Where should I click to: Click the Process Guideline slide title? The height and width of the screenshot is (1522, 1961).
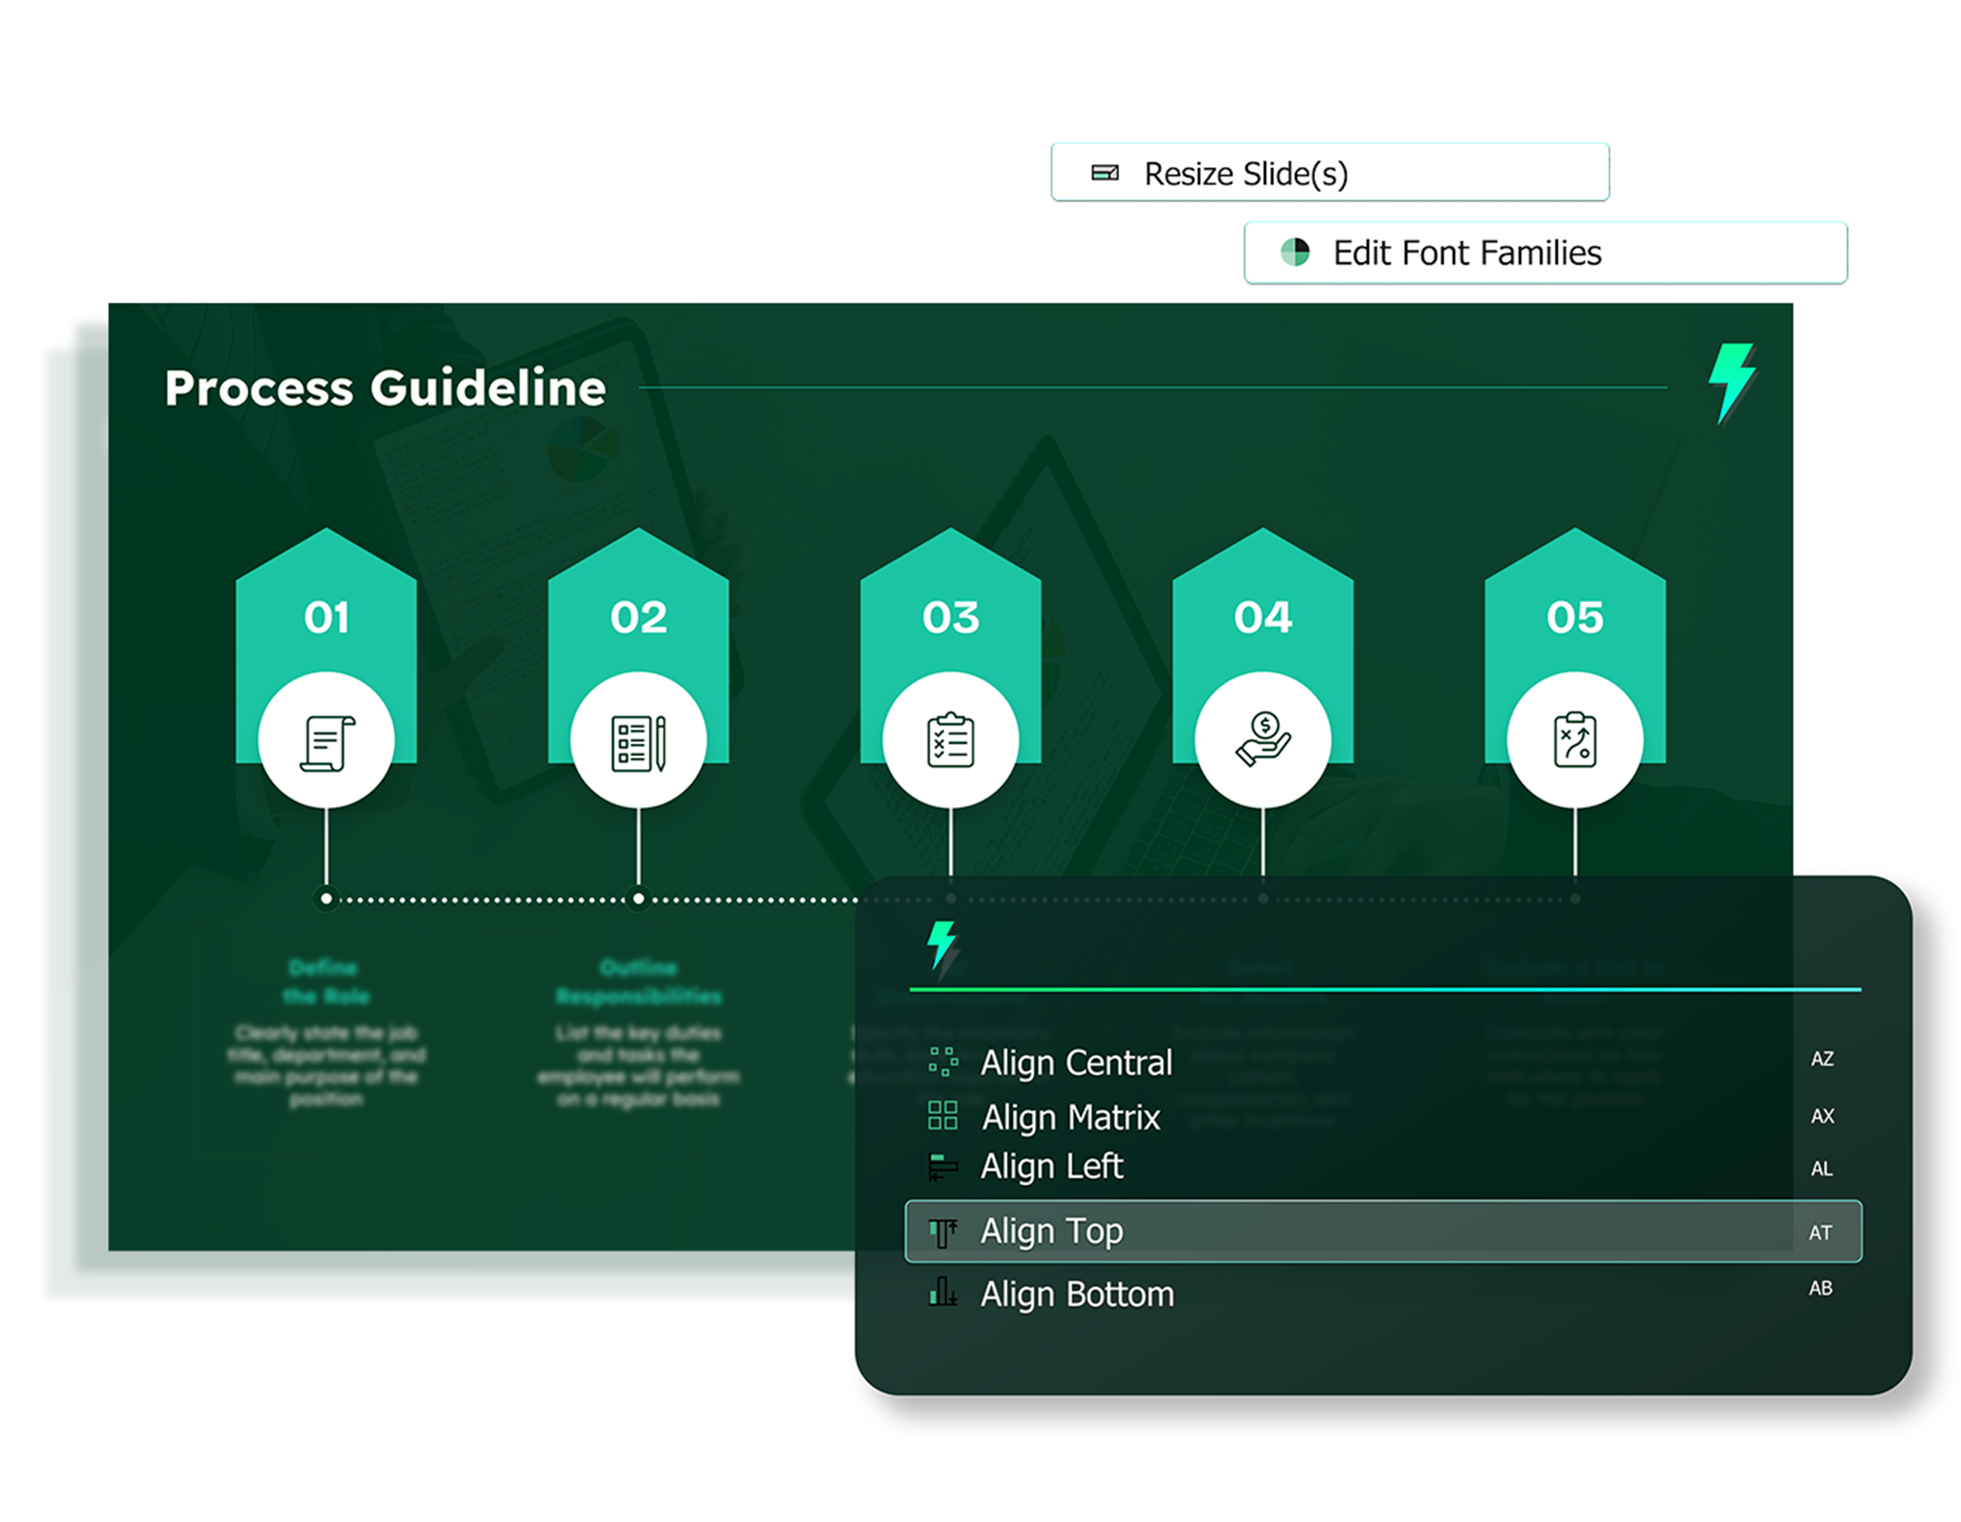tap(385, 388)
